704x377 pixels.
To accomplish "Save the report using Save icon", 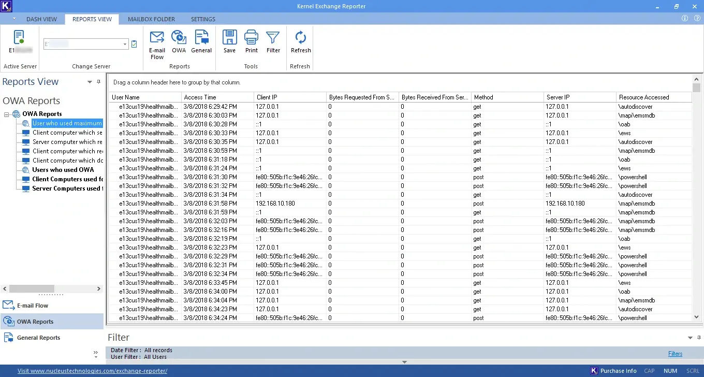I will [229, 41].
